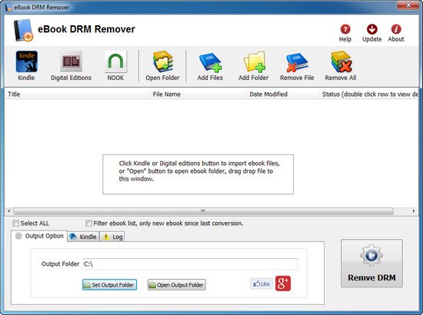This screenshot has width=423, height=315.
Task: Switch to the Kindle tab
Action: [x=83, y=237]
